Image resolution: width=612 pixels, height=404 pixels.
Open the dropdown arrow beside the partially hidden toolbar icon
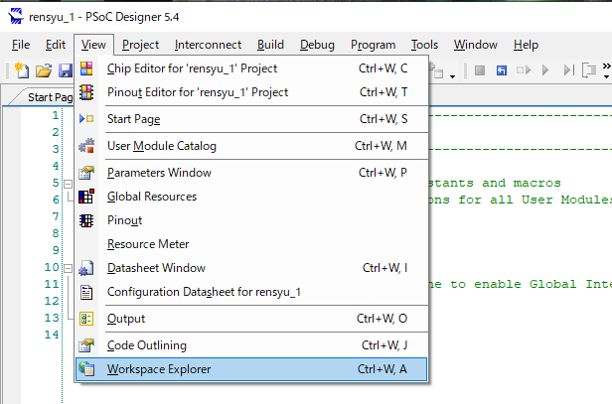[x=452, y=76]
